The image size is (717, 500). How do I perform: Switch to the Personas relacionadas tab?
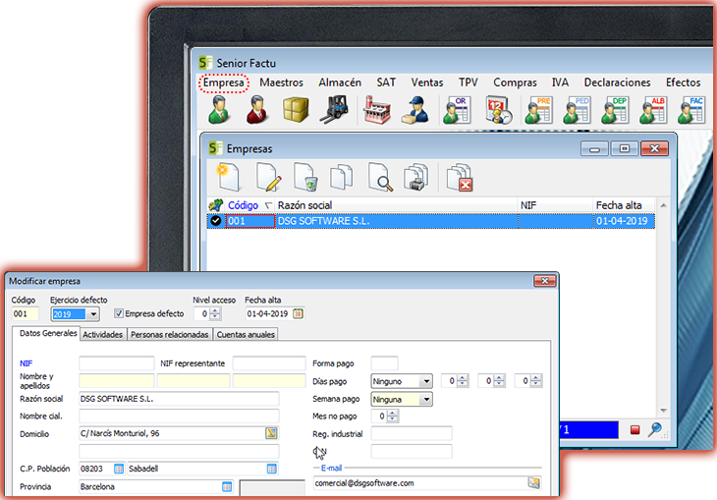(169, 335)
